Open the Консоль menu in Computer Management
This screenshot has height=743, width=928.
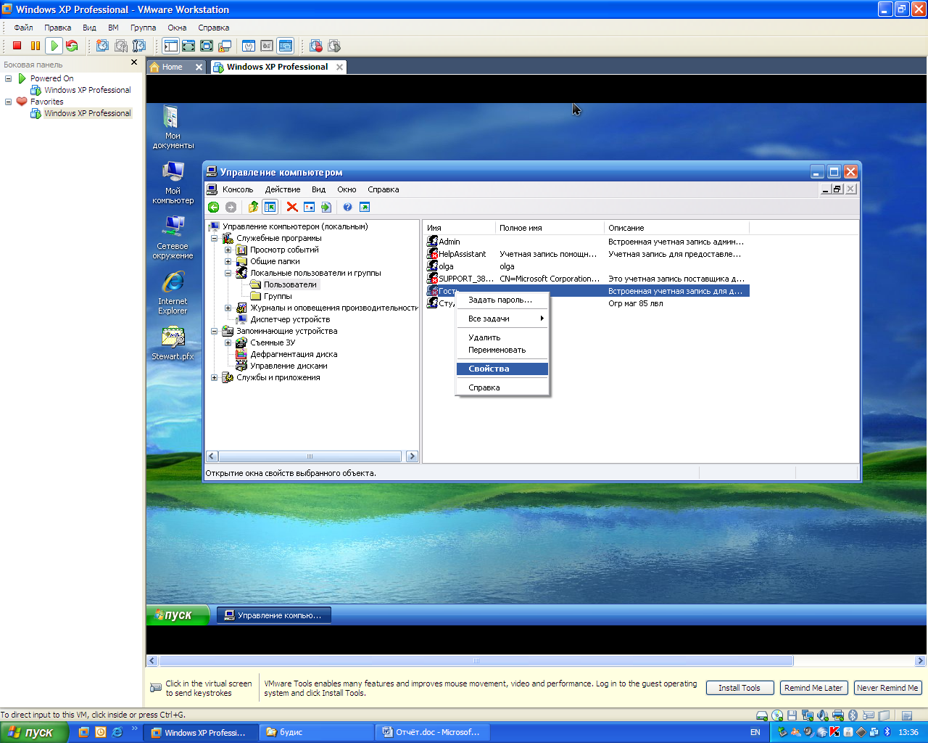pos(238,189)
